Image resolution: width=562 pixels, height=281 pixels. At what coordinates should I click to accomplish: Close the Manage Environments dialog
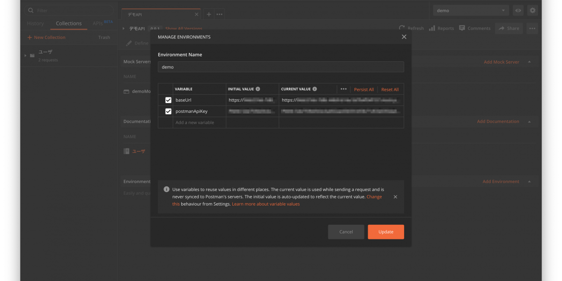(404, 37)
